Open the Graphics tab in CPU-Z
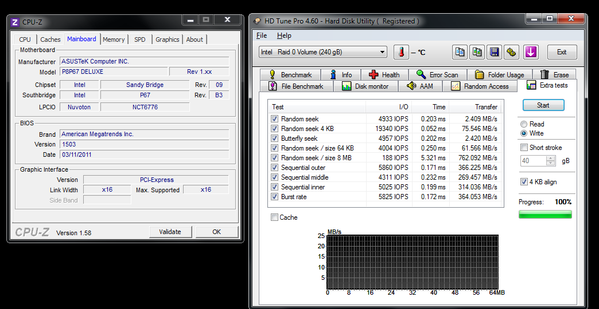The width and height of the screenshot is (599, 309). (168, 39)
